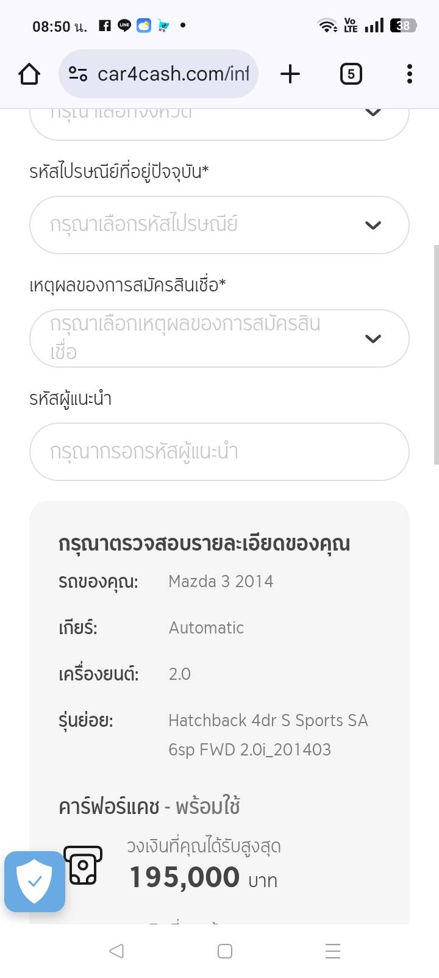The width and height of the screenshot is (439, 978).
Task: Tap the 195,000 baht loan amount
Action: pyautogui.click(x=184, y=878)
